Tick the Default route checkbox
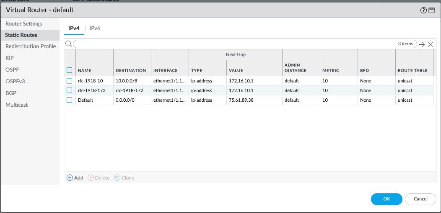The image size is (441, 213). (70, 100)
